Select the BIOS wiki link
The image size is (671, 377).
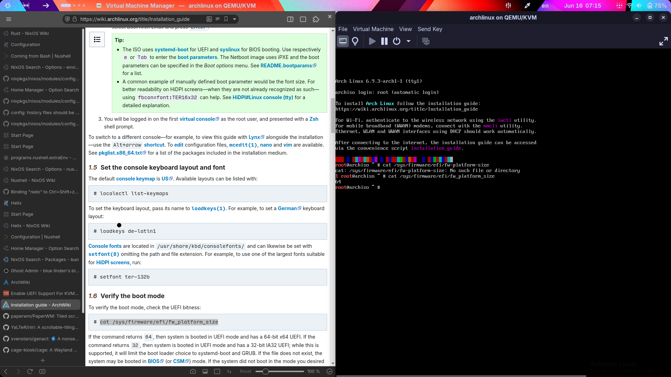tap(156, 361)
